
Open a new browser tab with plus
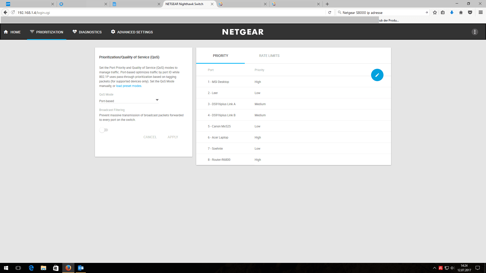point(327,4)
